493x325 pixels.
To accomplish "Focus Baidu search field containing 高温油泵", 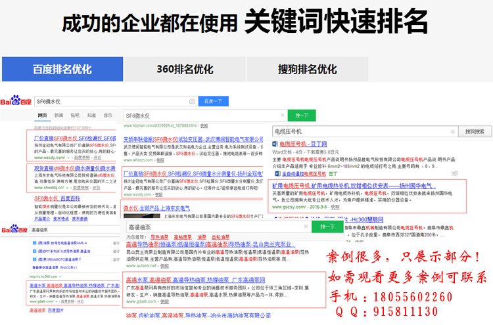I will click(74, 230).
